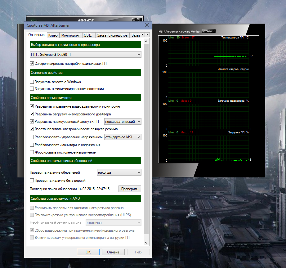The image size is (286, 268).
Task: Click right tab scroll arrow
Action: coord(147,35)
